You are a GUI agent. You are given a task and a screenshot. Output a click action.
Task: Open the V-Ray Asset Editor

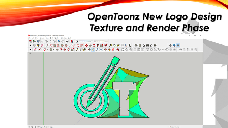tap(123, 50)
